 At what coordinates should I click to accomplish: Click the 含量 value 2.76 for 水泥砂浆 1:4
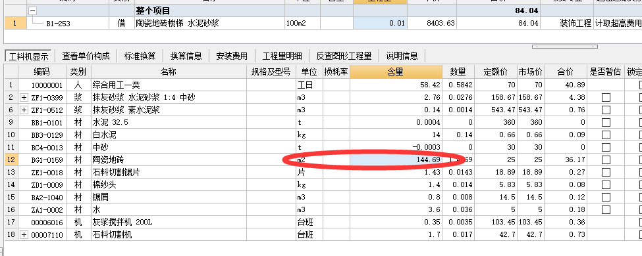pos(396,98)
